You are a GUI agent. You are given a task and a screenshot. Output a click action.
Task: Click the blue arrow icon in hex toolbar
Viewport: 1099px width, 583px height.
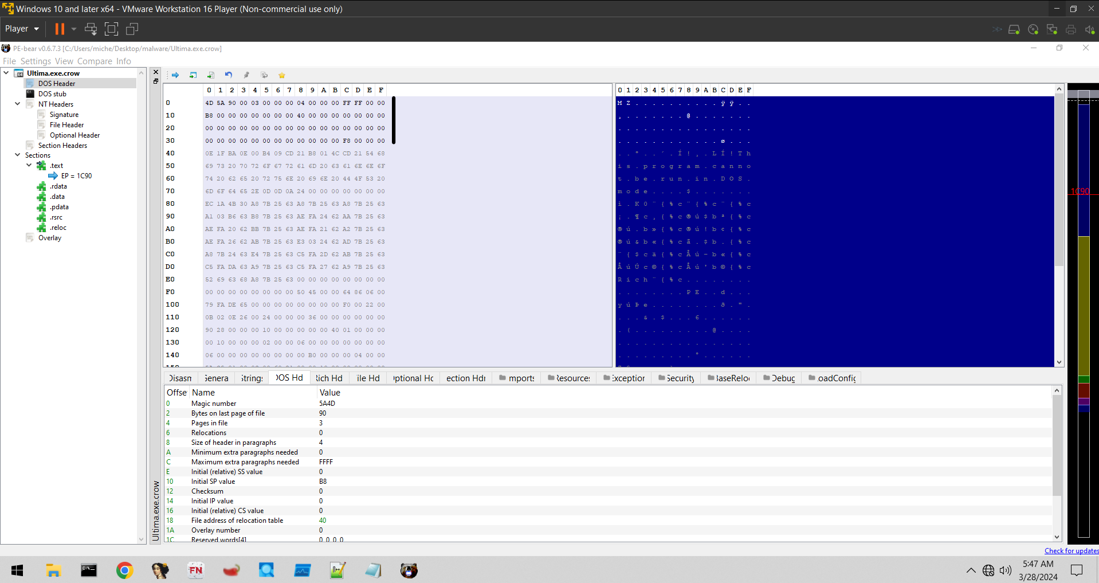tap(175, 75)
